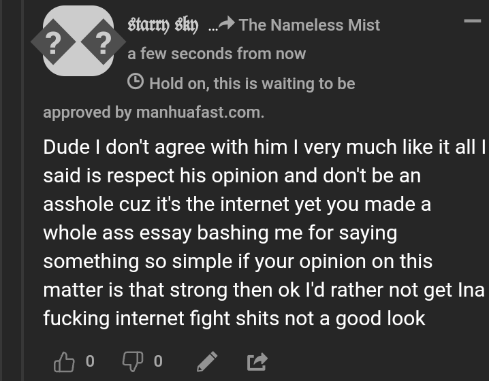Expand the ellipsis after Starry Sky

pos(212,29)
